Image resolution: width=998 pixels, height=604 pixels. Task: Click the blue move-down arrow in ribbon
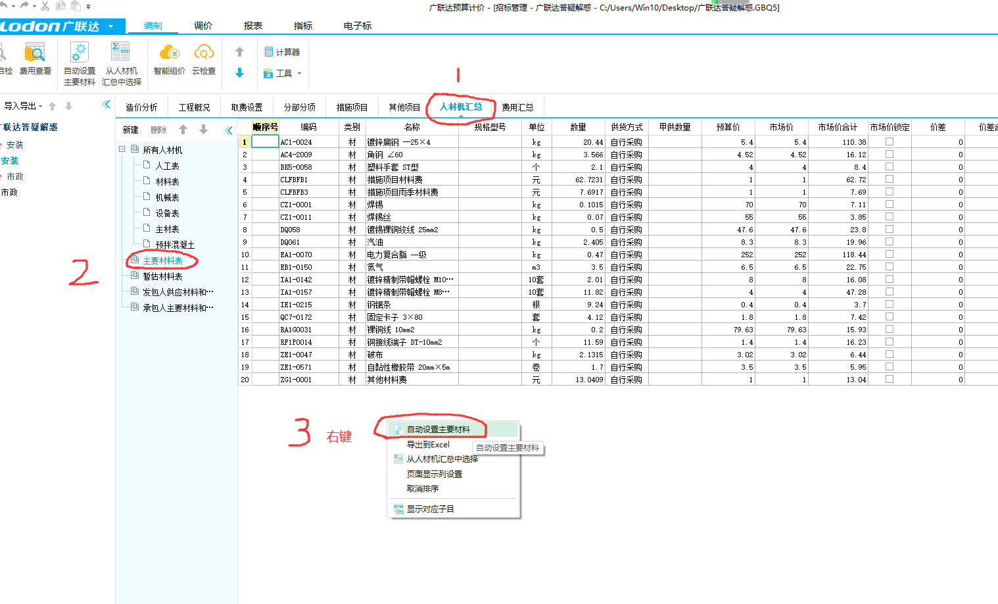[239, 72]
